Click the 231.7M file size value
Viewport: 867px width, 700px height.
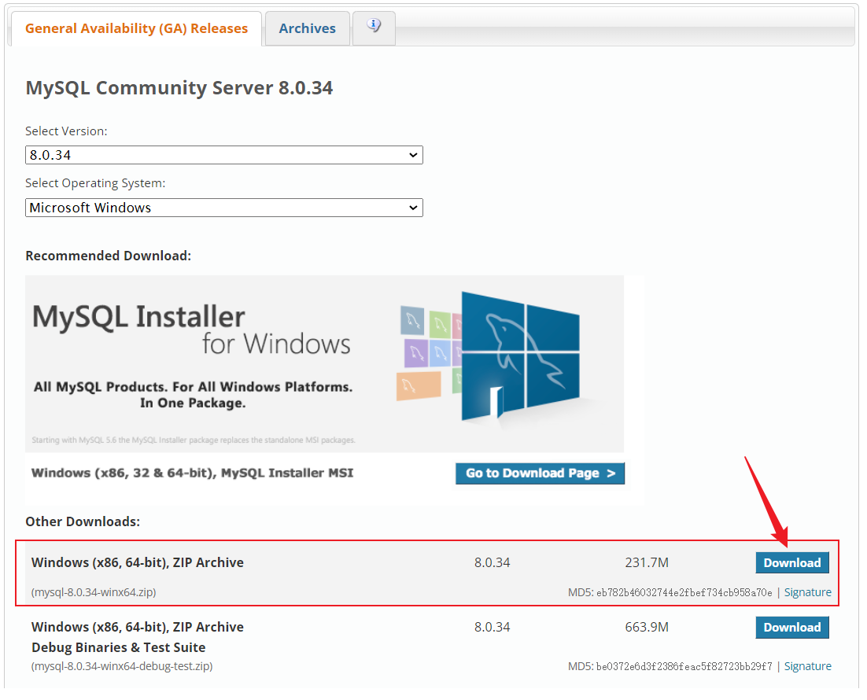pyautogui.click(x=647, y=562)
